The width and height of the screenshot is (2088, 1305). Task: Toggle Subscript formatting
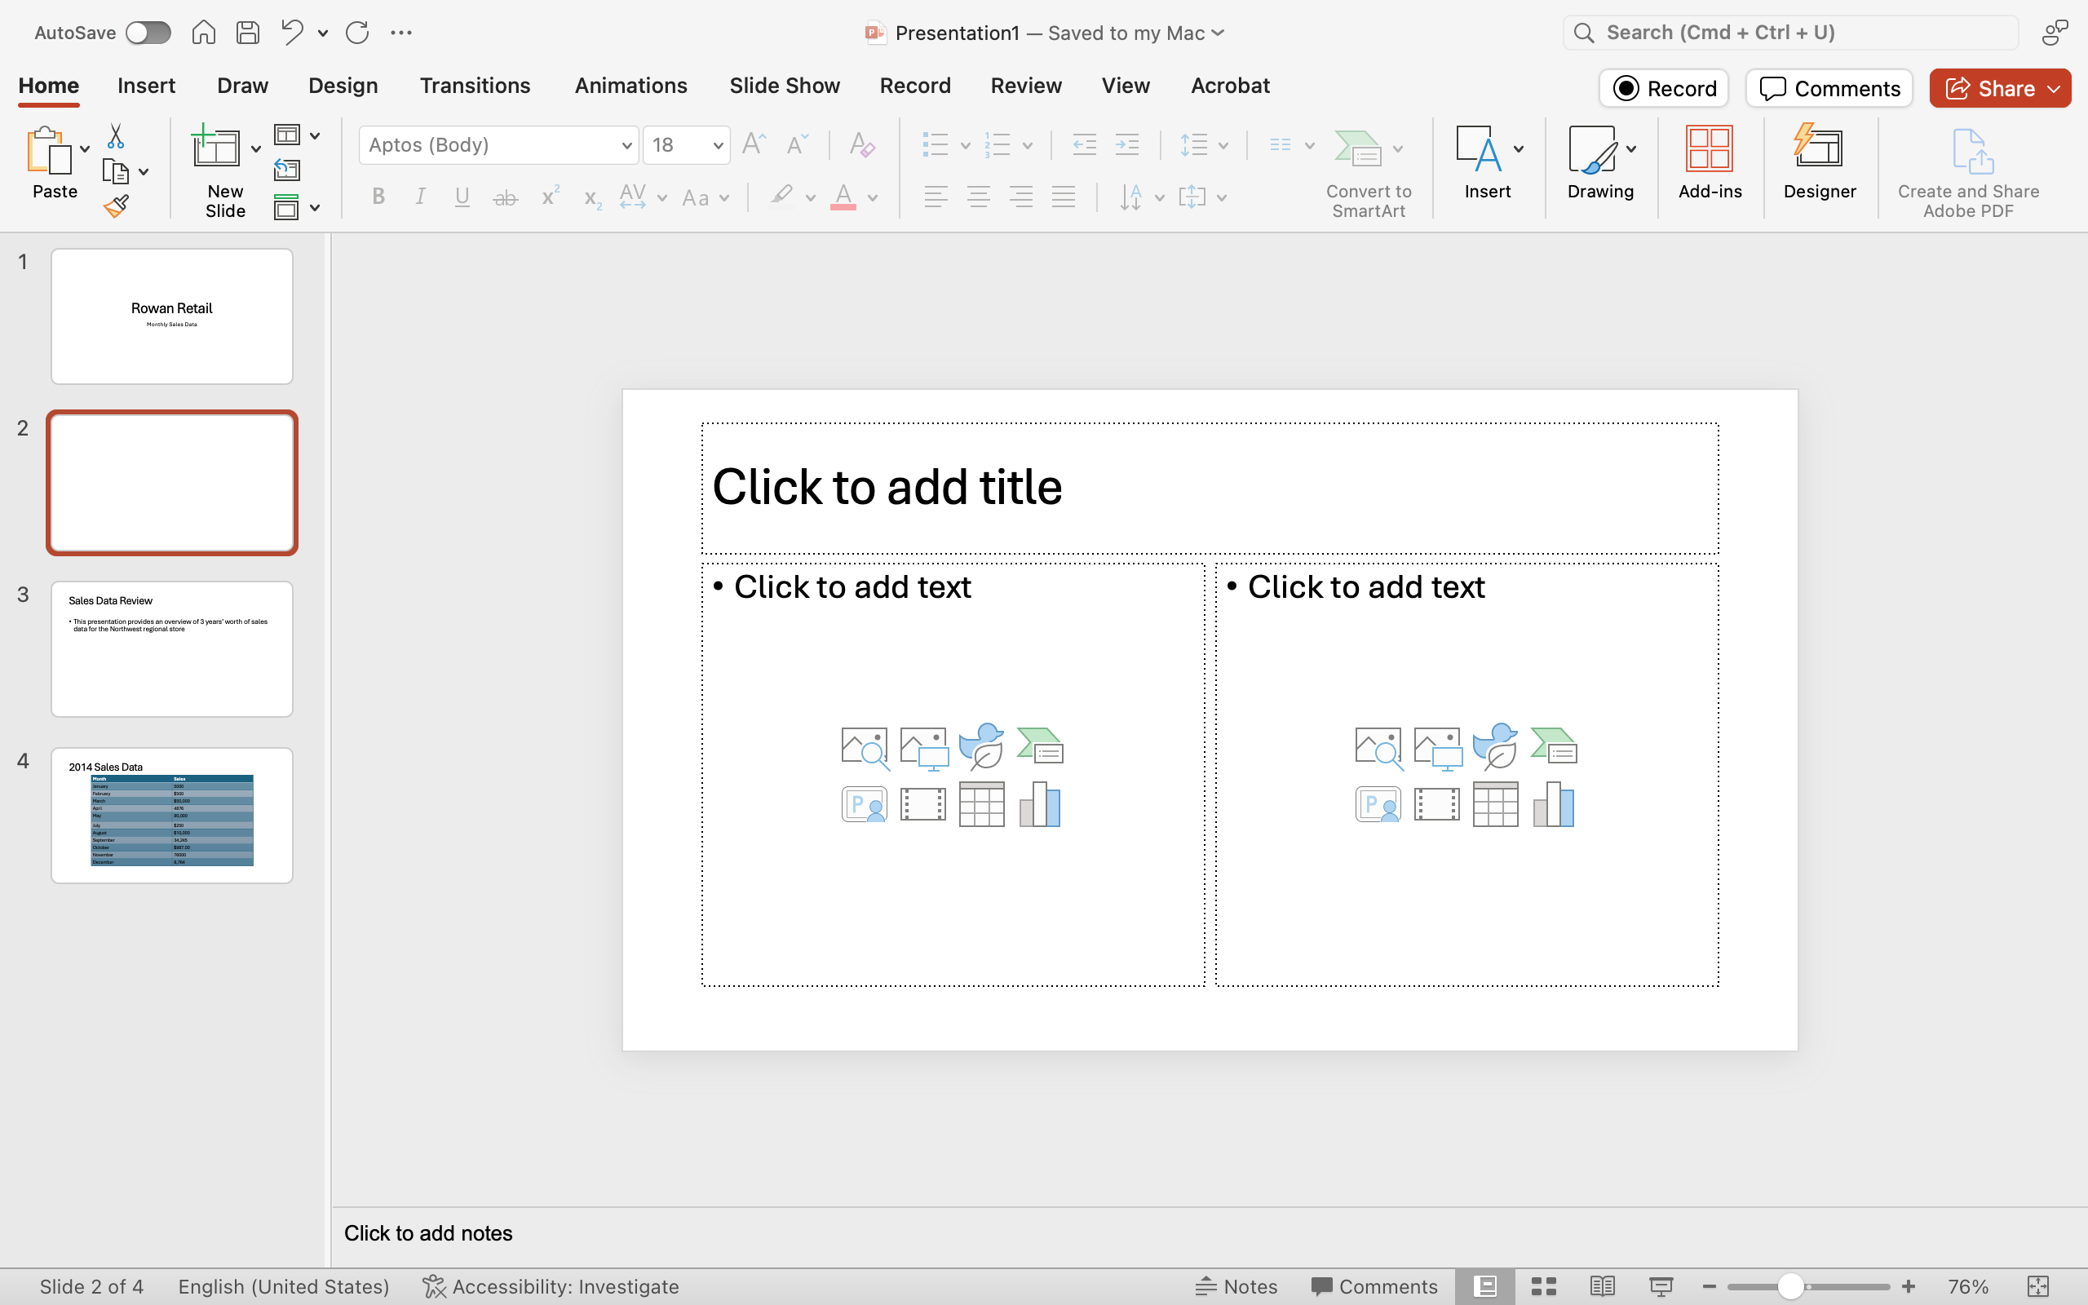pyautogui.click(x=592, y=198)
